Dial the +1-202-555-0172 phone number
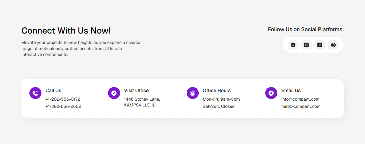This screenshot has height=144, width=365. (63, 99)
